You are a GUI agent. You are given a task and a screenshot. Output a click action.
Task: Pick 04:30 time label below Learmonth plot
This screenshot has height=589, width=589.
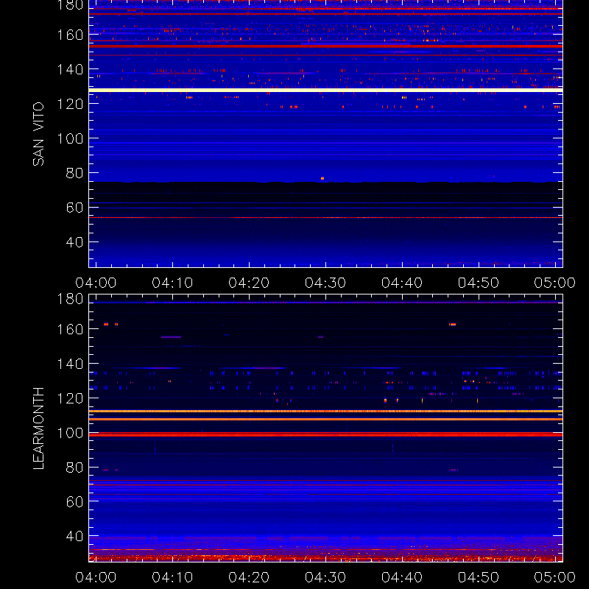(x=325, y=577)
